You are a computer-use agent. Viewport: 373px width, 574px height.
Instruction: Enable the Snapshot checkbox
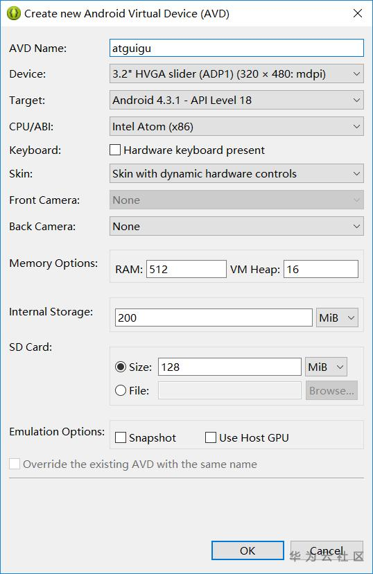(x=121, y=437)
